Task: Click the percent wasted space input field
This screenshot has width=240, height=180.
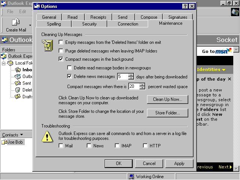Action: click(134, 86)
